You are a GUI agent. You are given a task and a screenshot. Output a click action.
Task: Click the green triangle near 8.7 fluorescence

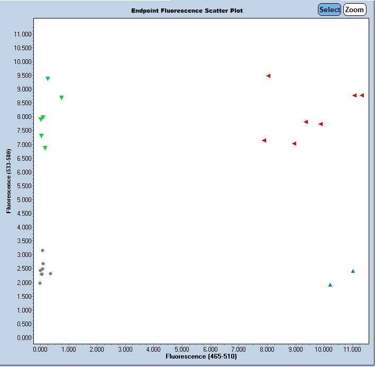61,97
